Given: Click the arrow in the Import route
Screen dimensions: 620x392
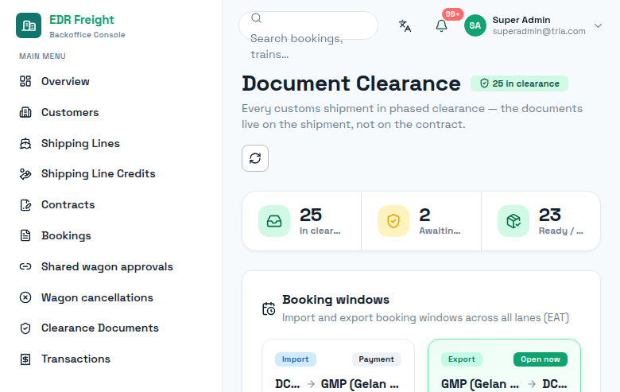Looking at the screenshot, I should tap(311, 384).
